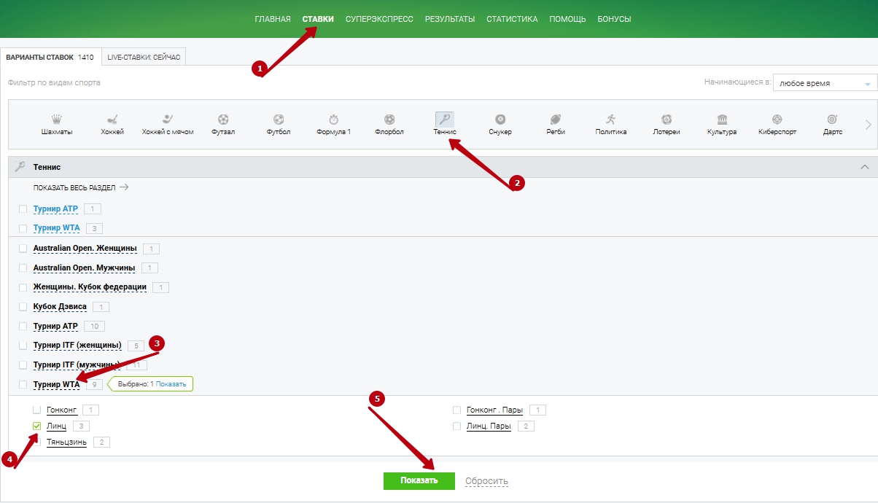Open the start time 'любое время' dropdown
This screenshot has width=878, height=503.
coord(824,83)
